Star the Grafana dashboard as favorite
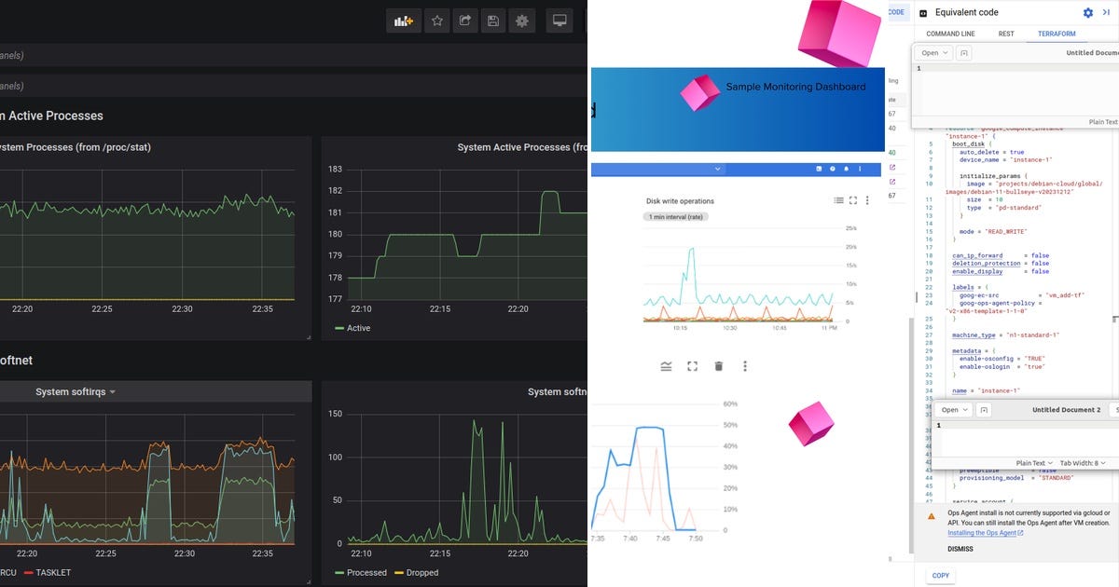This screenshot has width=1119, height=587. tap(436, 20)
